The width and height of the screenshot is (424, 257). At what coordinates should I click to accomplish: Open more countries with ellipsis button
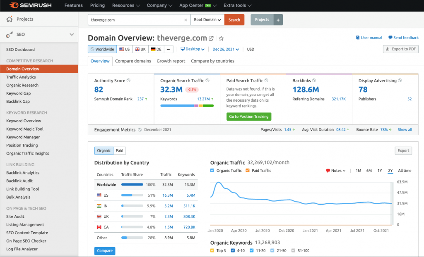click(x=169, y=49)
